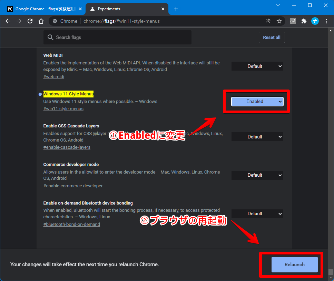Open the Windows 11 Style Menus Enabled dropdown
Screen dimensions: 334x281
click(257, 101)
